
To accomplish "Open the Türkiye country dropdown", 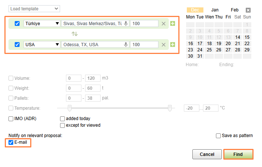I will pyautogui.click(x=42, y=24).
